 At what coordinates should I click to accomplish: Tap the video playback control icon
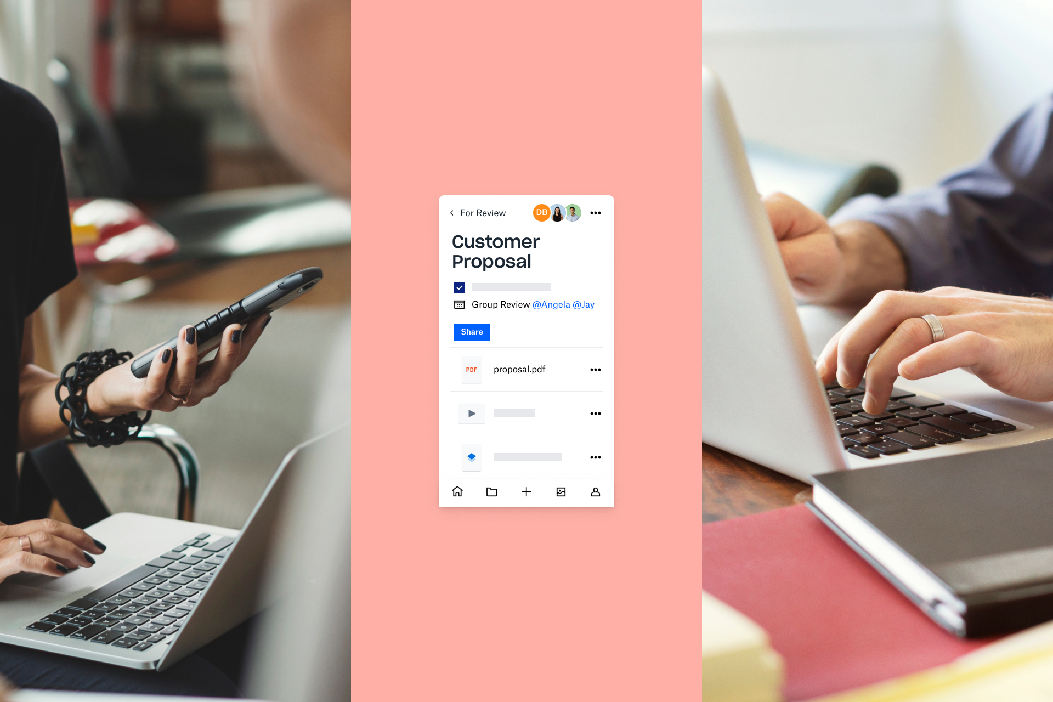coord(471,414)
